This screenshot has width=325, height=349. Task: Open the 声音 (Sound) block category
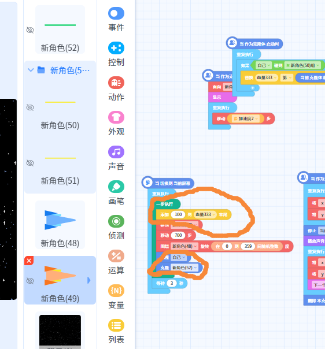click(116, 158)
